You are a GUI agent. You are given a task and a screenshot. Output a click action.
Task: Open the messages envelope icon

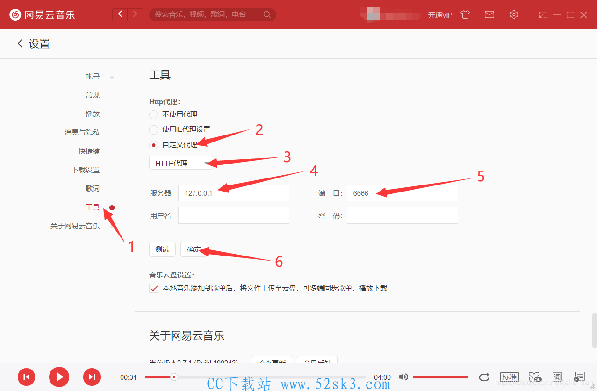click(489, 14)
